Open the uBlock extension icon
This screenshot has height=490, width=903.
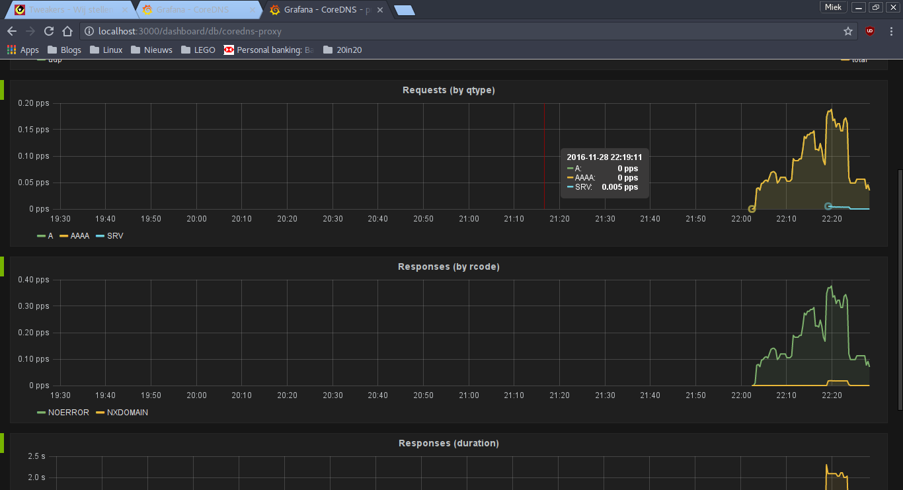click(870, 30)
